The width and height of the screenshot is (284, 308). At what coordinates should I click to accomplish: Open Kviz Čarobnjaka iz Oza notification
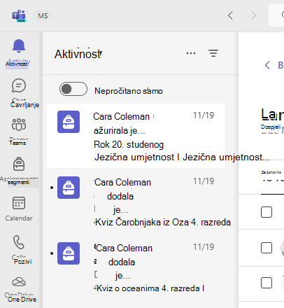click(136, 202)
